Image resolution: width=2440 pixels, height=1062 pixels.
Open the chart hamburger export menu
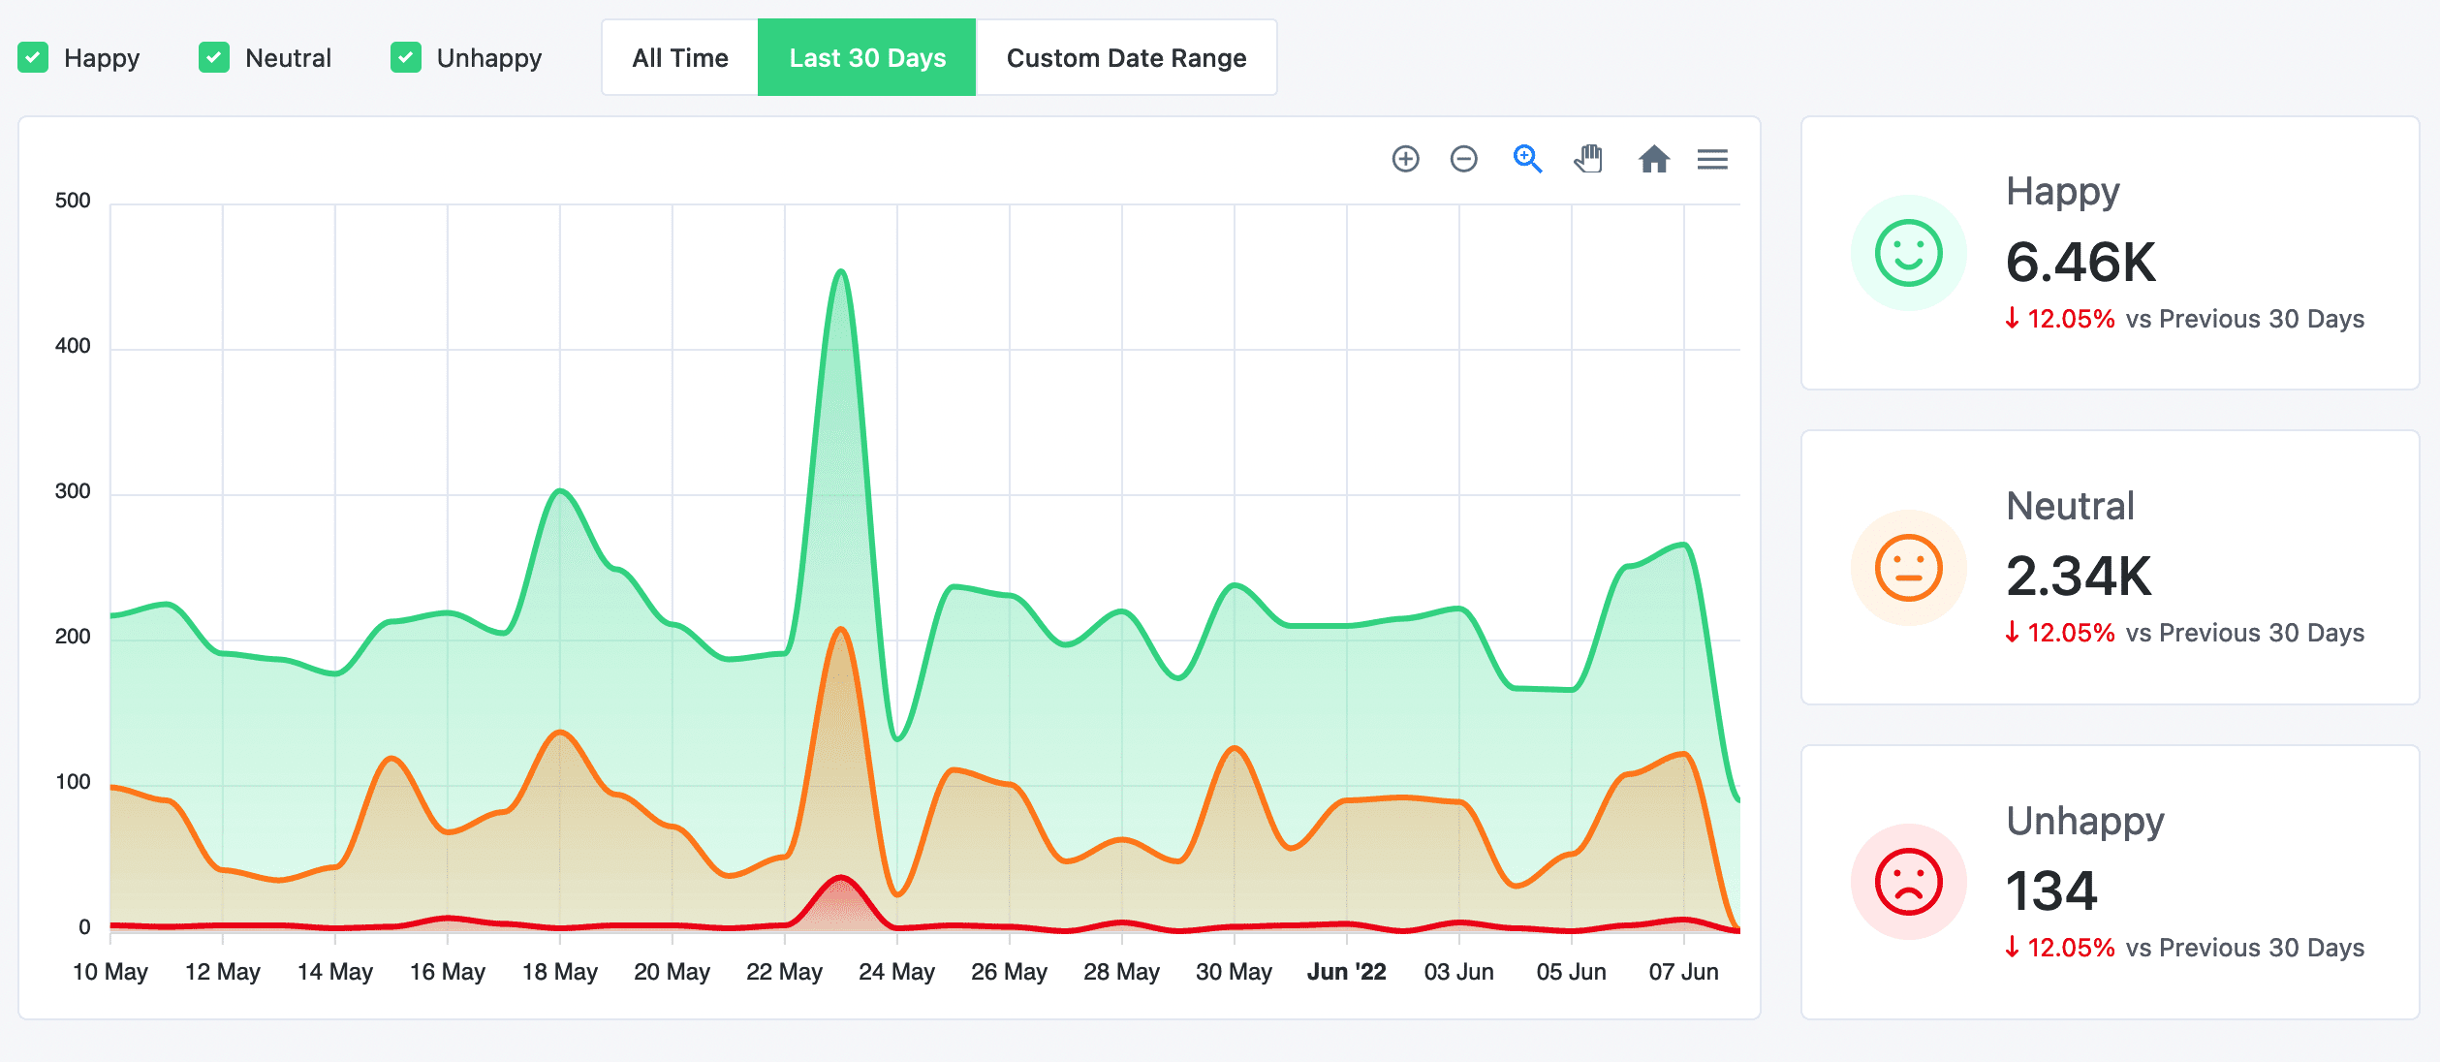1712,159
